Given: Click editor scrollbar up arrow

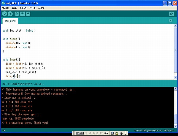Looking at the screenshot, I should coord(176,26).
